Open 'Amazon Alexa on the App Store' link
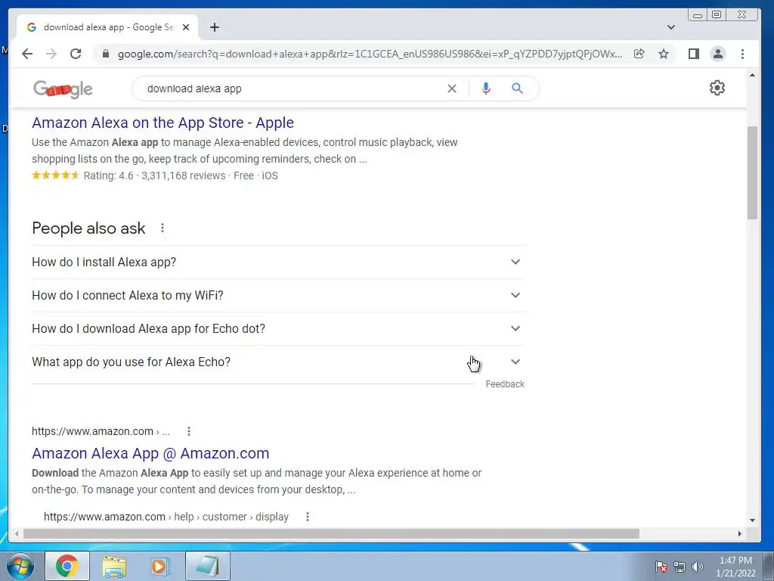Viewport: 774px width, 581px height. point(163,123)
